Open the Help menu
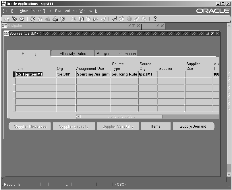The height and width of the screenshot is (190, 232). (99, 11)
